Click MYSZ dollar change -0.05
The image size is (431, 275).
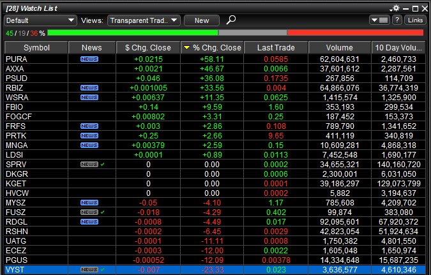pos(148,202)
